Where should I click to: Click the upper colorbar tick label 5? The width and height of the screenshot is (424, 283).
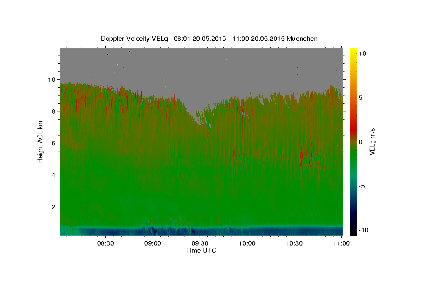(x=360, y=98)
